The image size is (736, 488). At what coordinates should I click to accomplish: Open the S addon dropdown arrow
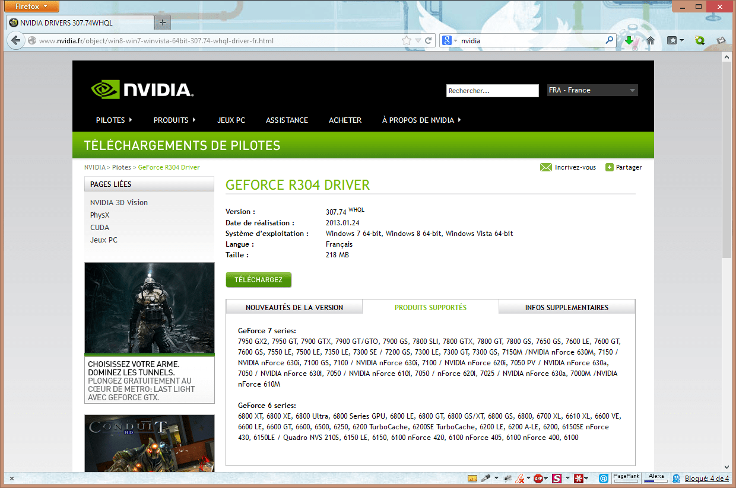pyautogui.click(x=567, y=478)
